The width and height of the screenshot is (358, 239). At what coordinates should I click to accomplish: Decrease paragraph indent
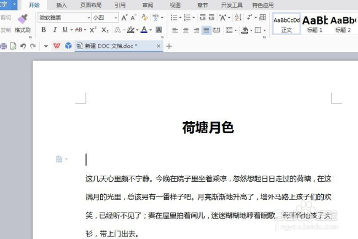[x=202, y=18]
